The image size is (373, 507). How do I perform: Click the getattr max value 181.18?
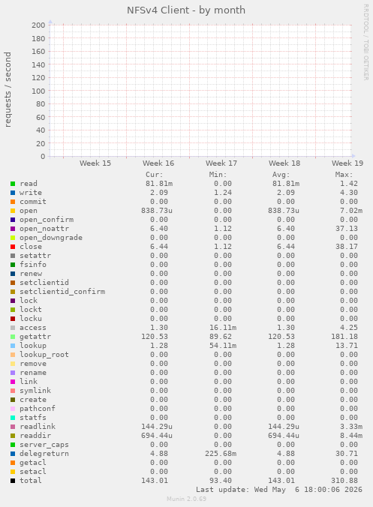344,337
